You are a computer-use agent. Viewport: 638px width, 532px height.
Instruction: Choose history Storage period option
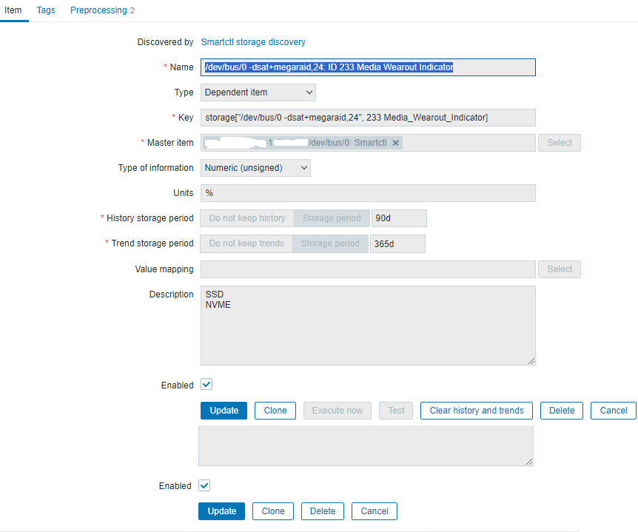click(332, 218)
